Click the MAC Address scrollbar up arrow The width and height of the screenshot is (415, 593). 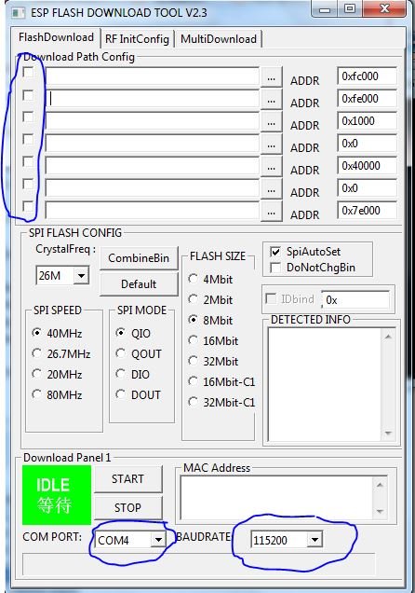point(380,485)
